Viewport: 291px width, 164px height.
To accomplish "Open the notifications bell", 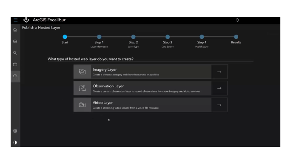I will (237, 20).
